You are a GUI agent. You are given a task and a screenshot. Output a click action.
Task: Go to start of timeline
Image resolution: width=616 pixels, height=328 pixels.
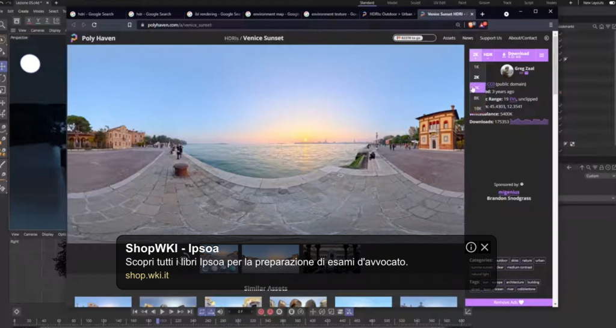coord(135,312)
